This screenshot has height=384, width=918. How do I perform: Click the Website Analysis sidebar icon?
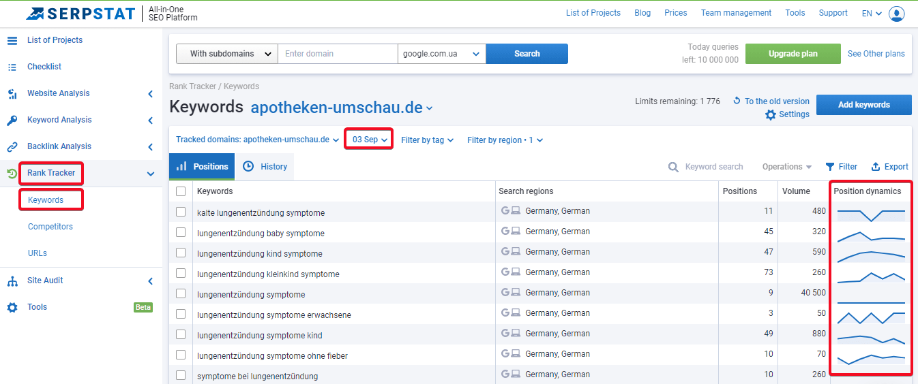12,94
